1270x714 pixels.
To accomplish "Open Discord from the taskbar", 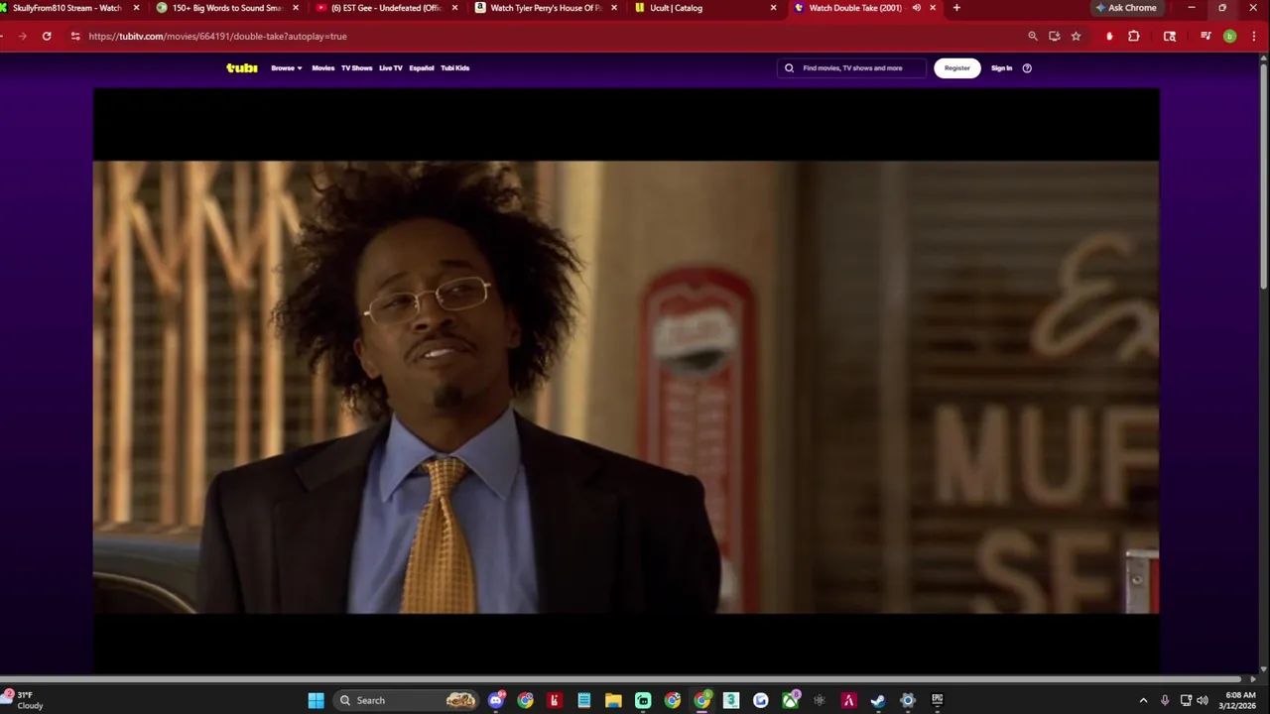I will pyautogui.click(x=496, y=700).
